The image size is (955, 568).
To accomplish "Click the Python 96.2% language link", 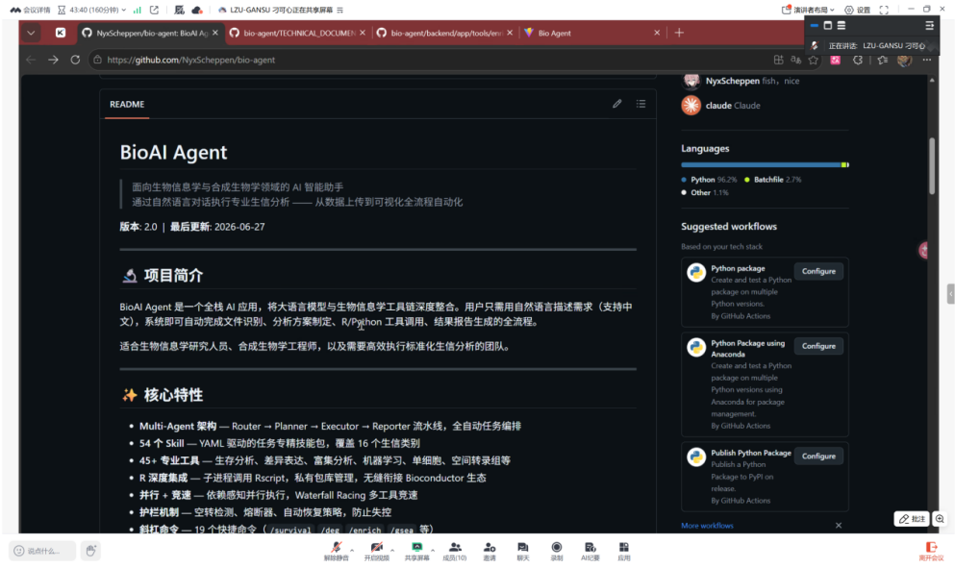I will pyautogui.click(x=709, y=180).
